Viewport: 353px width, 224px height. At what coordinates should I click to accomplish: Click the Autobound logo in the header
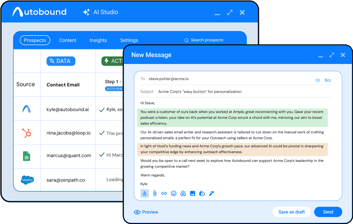(x=39, y=12)
